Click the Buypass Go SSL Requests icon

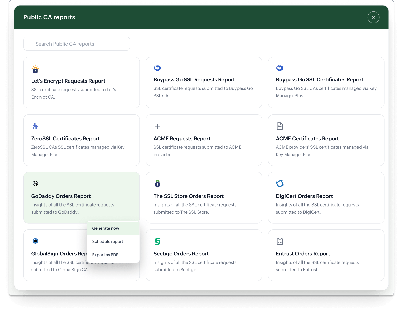(158, 68)
